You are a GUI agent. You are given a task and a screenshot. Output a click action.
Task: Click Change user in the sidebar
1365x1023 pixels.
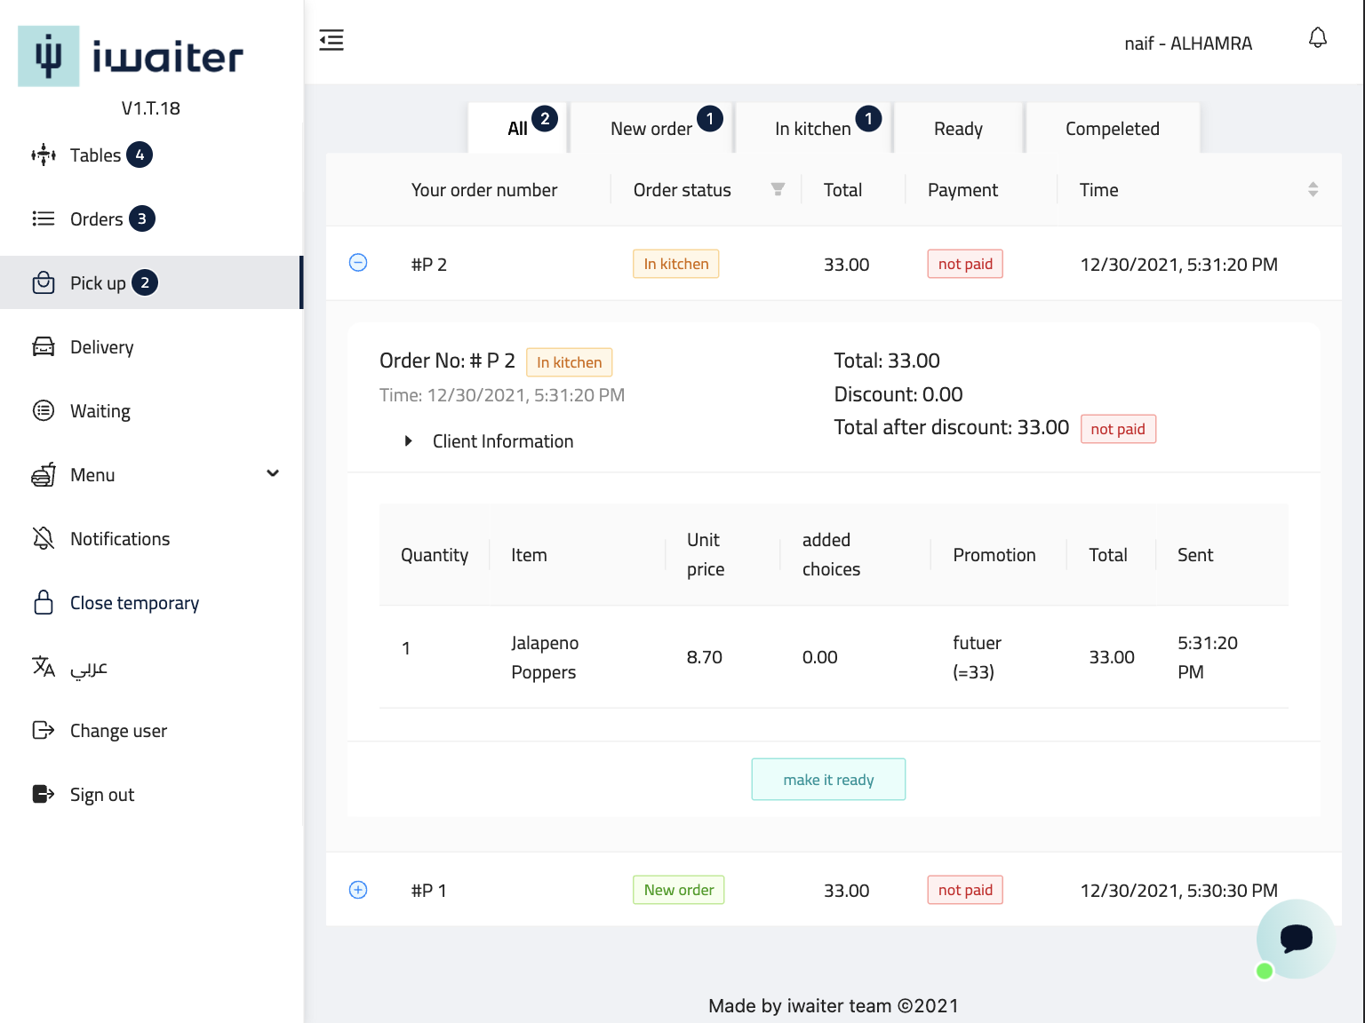tap(118, 731)
